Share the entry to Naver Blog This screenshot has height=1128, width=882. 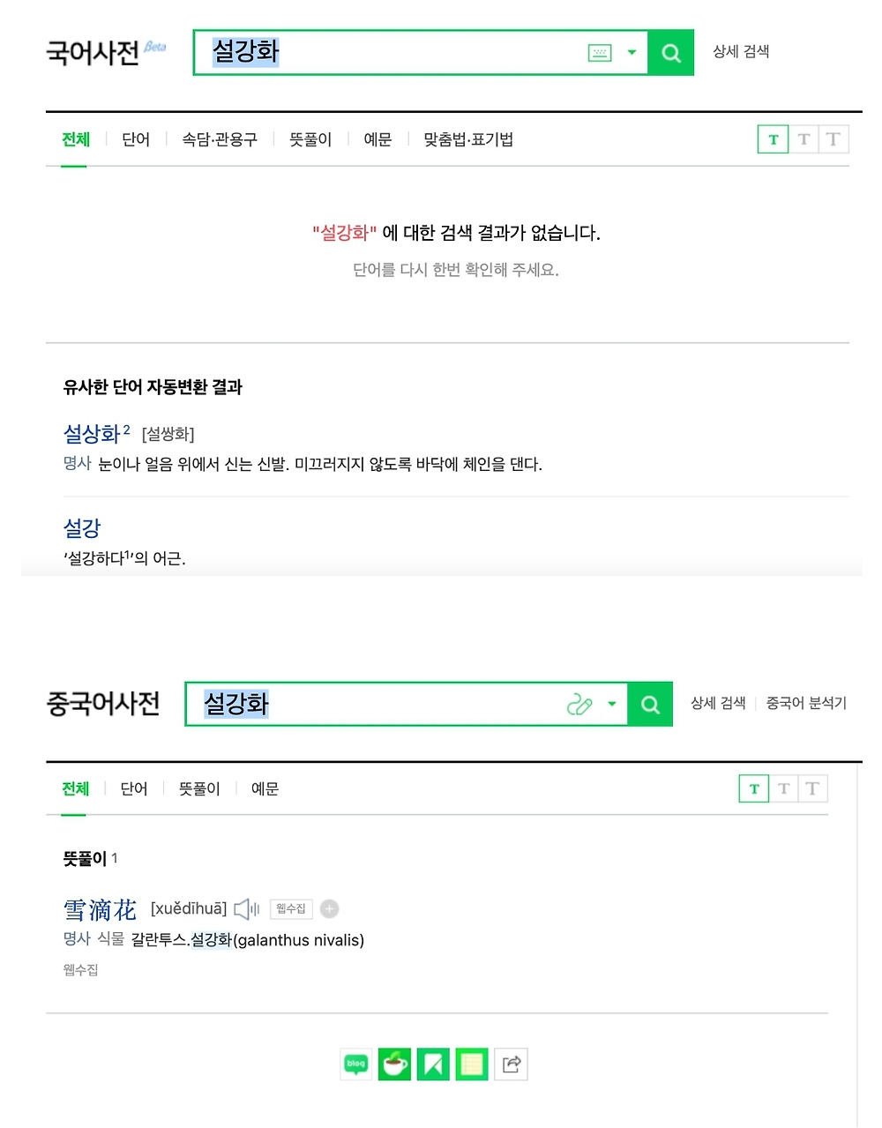[356, 1065]
